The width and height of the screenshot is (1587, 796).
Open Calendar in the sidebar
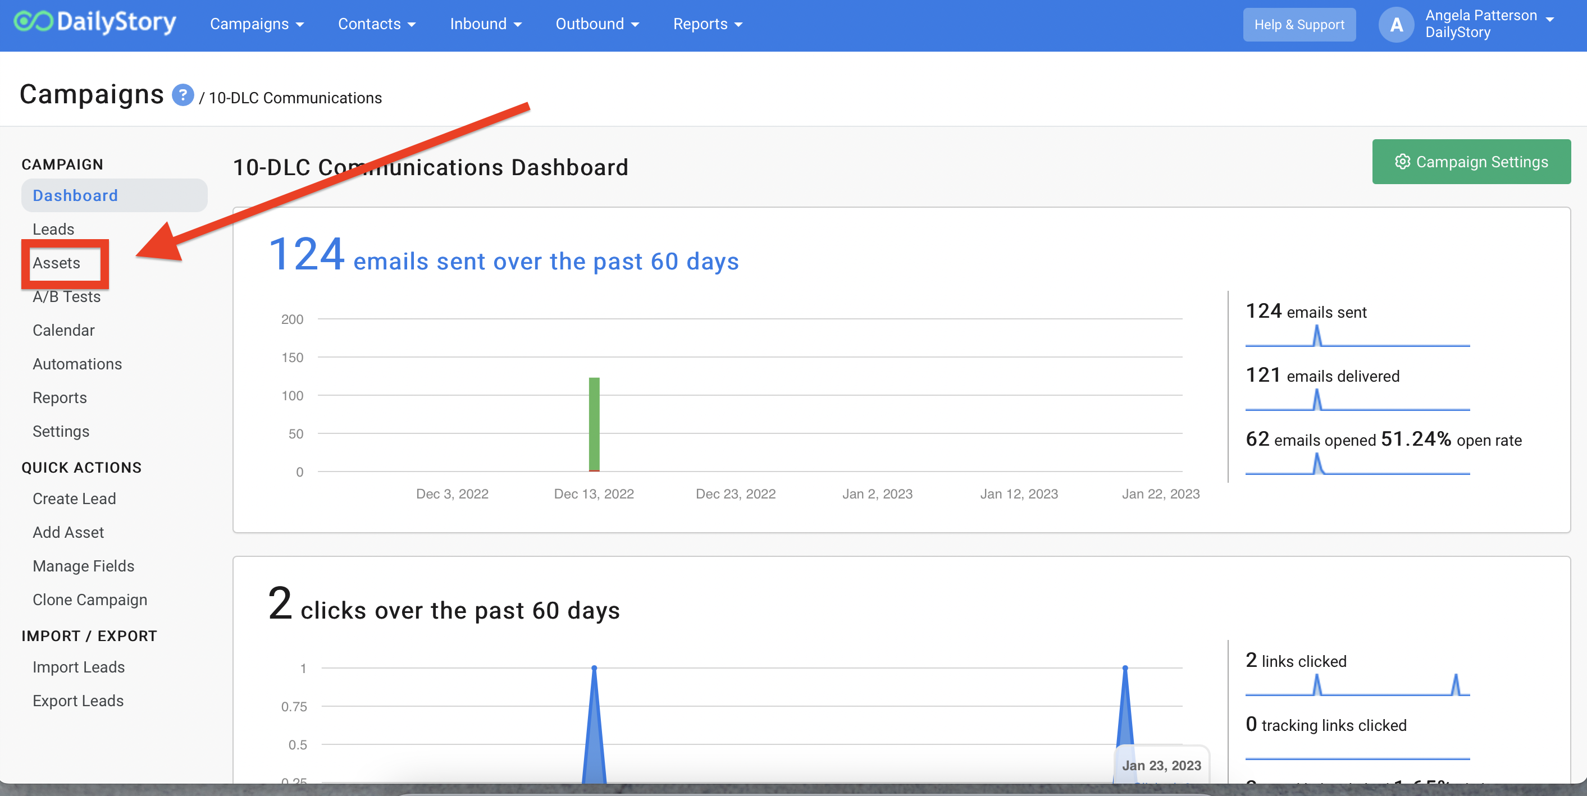[63, 330]
